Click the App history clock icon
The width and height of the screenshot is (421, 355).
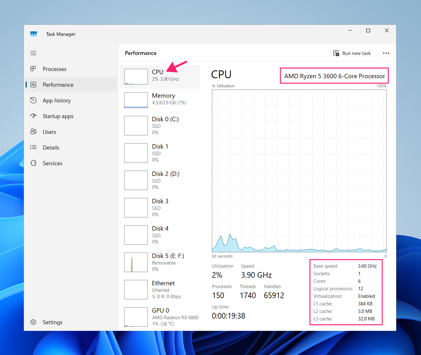pos(33,100)
